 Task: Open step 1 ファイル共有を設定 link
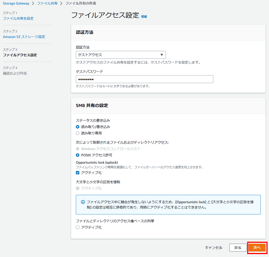[x=18, y=18]
